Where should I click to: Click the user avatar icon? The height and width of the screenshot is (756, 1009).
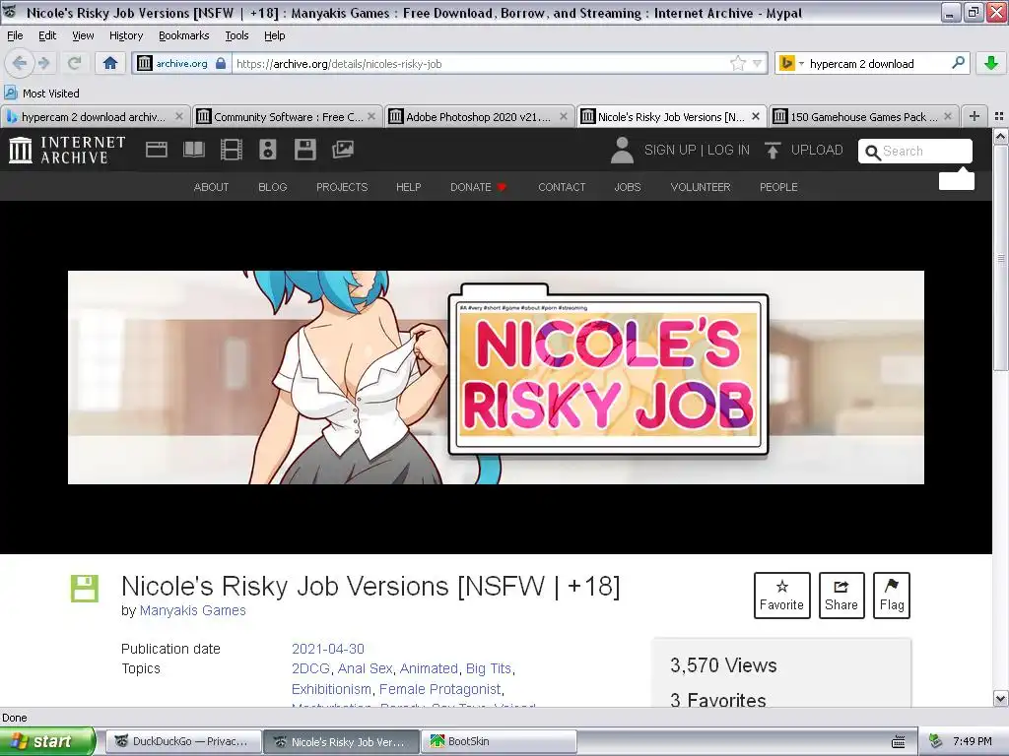click(622, 151)
